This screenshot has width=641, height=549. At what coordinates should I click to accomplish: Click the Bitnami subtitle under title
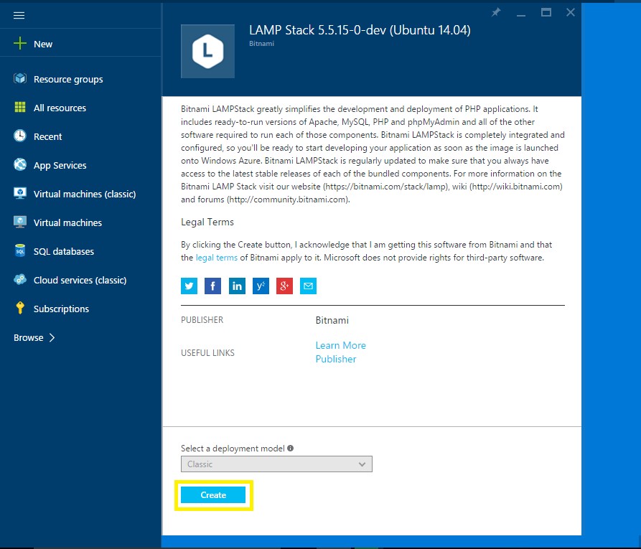click(261, 43)
